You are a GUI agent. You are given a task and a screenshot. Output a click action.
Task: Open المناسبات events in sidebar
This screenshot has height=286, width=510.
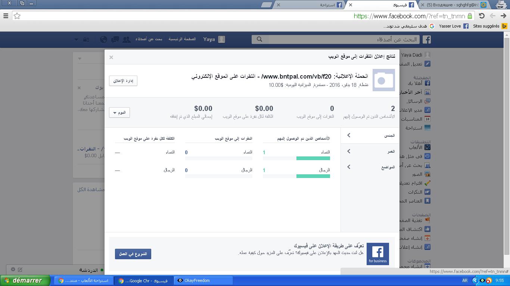pyautogui.click(x=416, y=119)
